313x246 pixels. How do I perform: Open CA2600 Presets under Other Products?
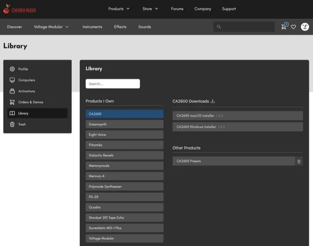tap(233, 161)
